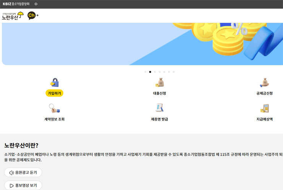Open the 노란우산 home logo
Screen dimensions: 283x190
click(x=13, y=16)
